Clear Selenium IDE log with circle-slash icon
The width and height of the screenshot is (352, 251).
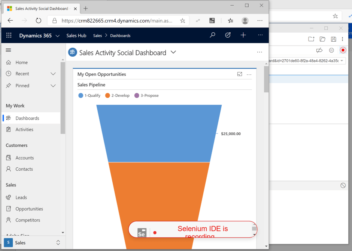click(343, 185)
